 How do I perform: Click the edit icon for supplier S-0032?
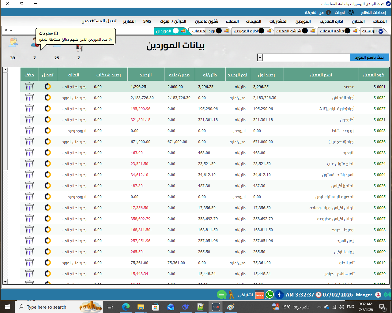[48, 98]
